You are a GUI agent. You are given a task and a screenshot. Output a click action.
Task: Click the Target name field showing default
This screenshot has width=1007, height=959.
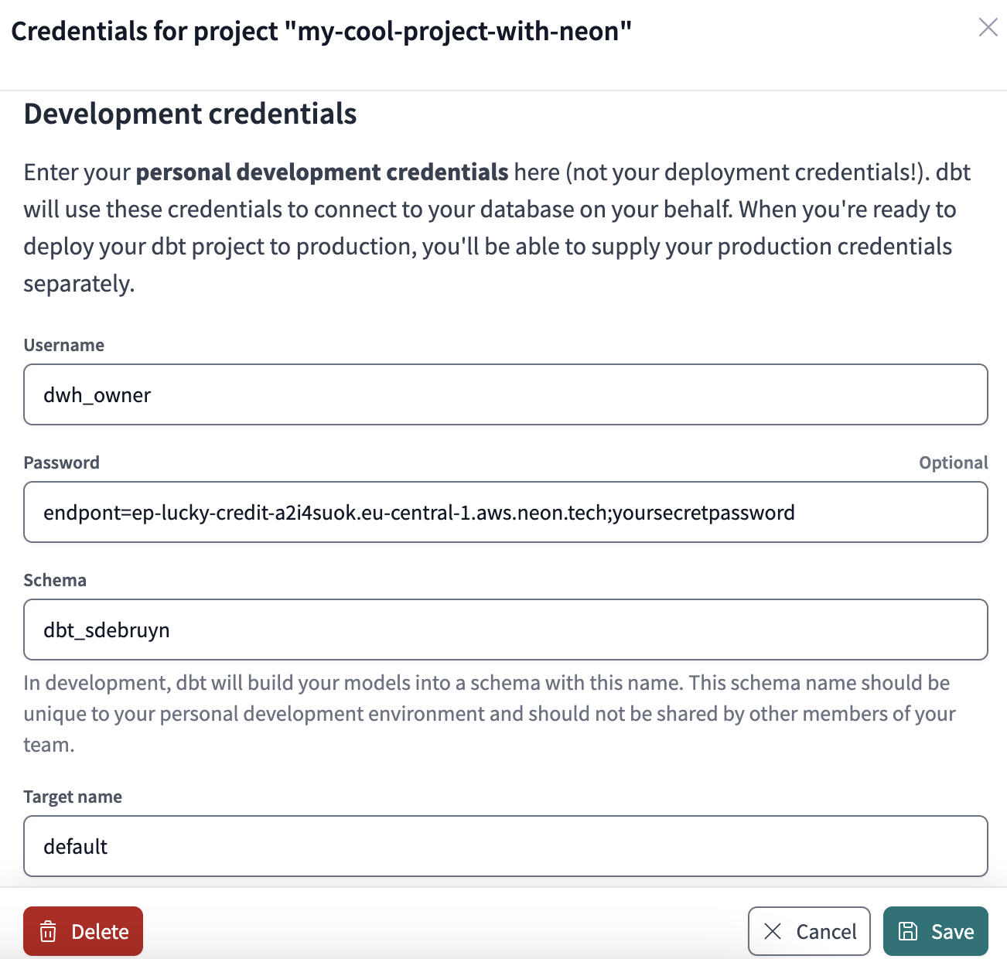tap(506, 846)
